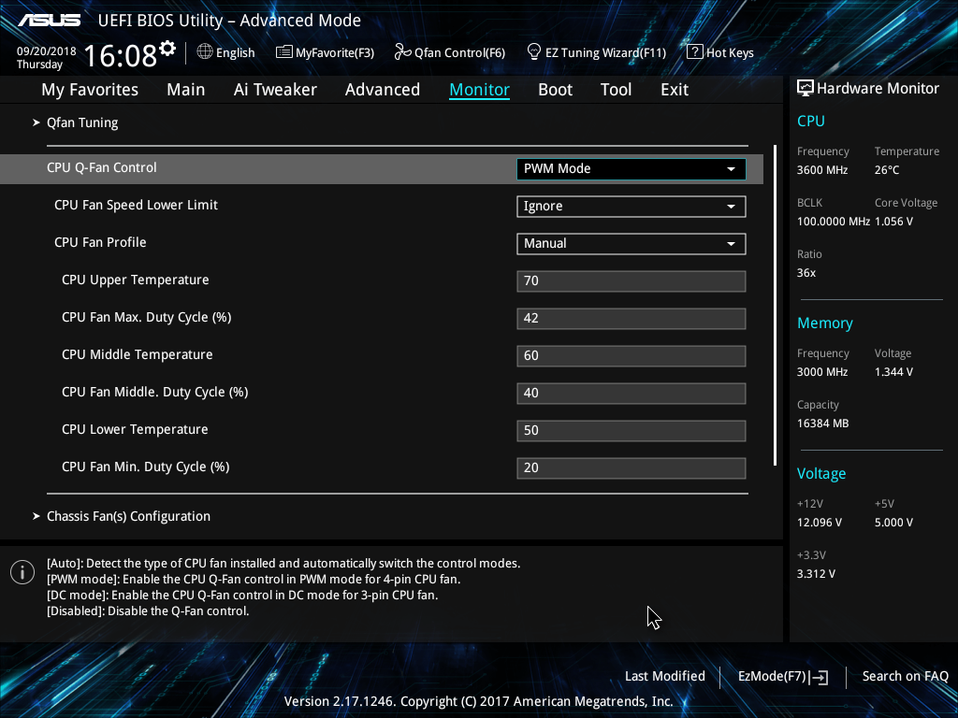The image size is (958, 718).
Task: Click the globe language icon
Action: coord(205,52)
